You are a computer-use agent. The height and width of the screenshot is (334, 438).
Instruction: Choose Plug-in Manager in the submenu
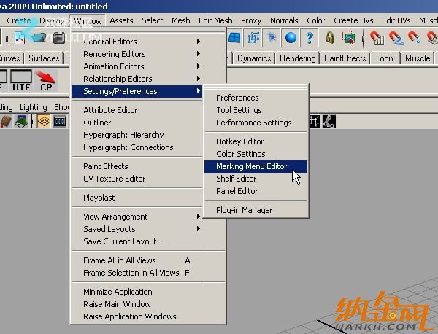pos(244,210)
